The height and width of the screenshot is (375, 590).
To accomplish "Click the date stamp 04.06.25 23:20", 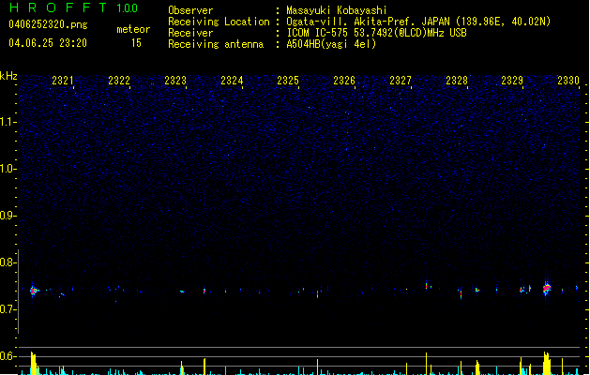I will (x=48, y=43).
